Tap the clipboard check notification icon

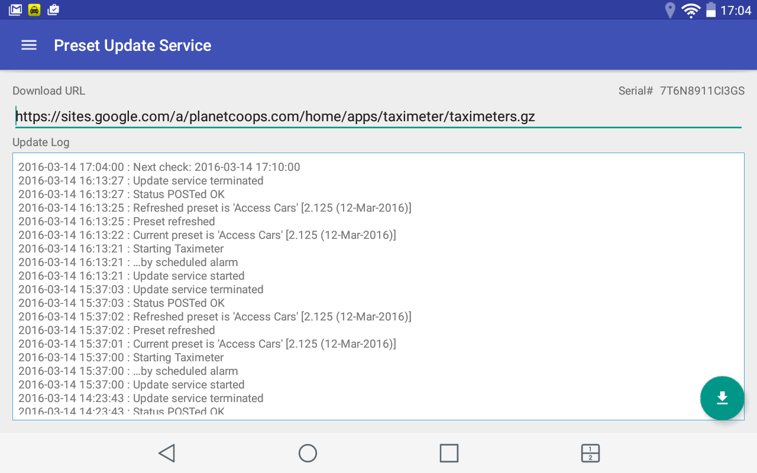[x=53, y=9]
